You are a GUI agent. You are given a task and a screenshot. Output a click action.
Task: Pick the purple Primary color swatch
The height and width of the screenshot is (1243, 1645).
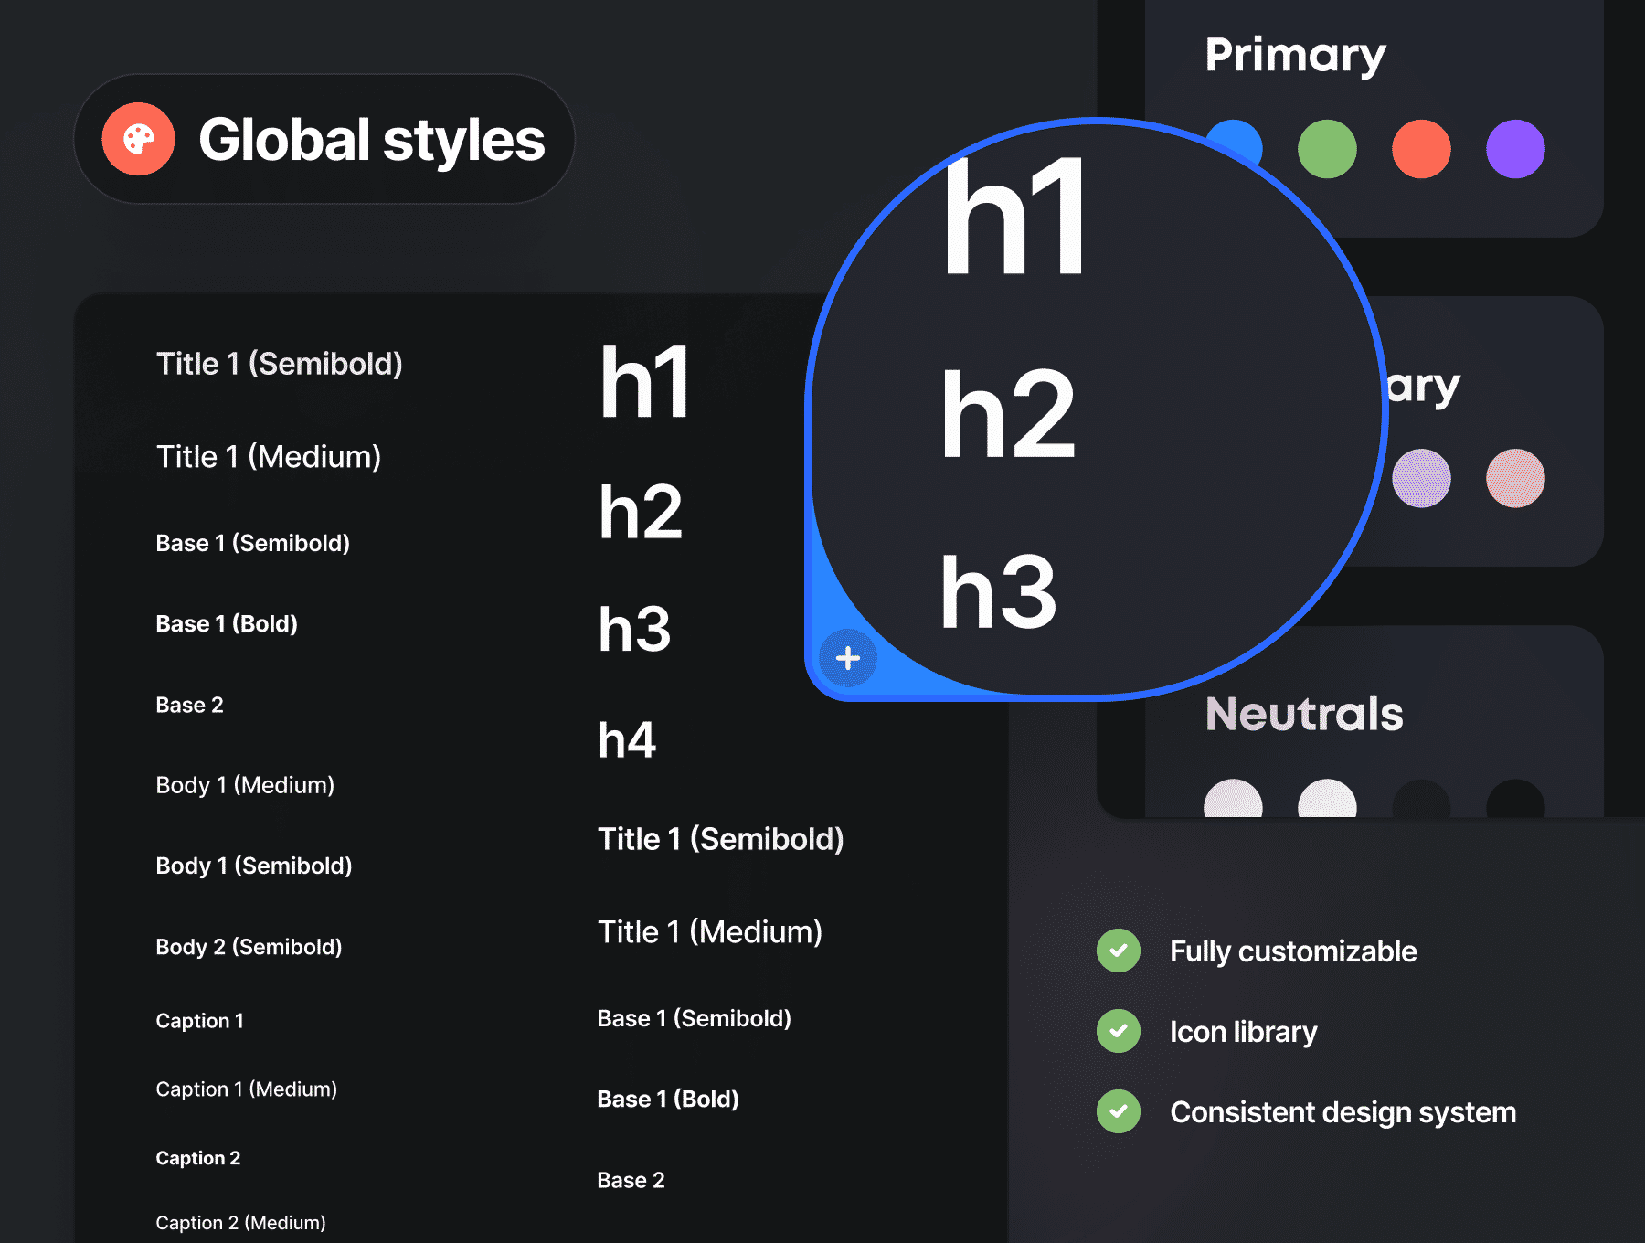click(x=1515, y=149)
